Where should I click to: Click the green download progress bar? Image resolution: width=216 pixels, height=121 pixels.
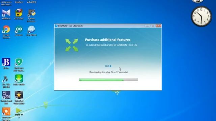(108, 80)
